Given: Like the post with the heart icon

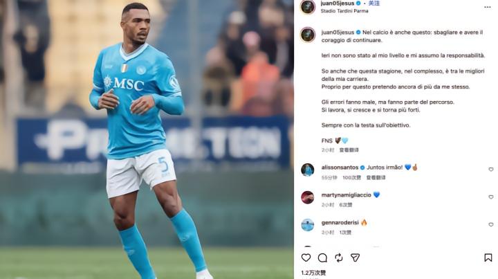Looking at the screenshot, I should [x=306, y=258].
